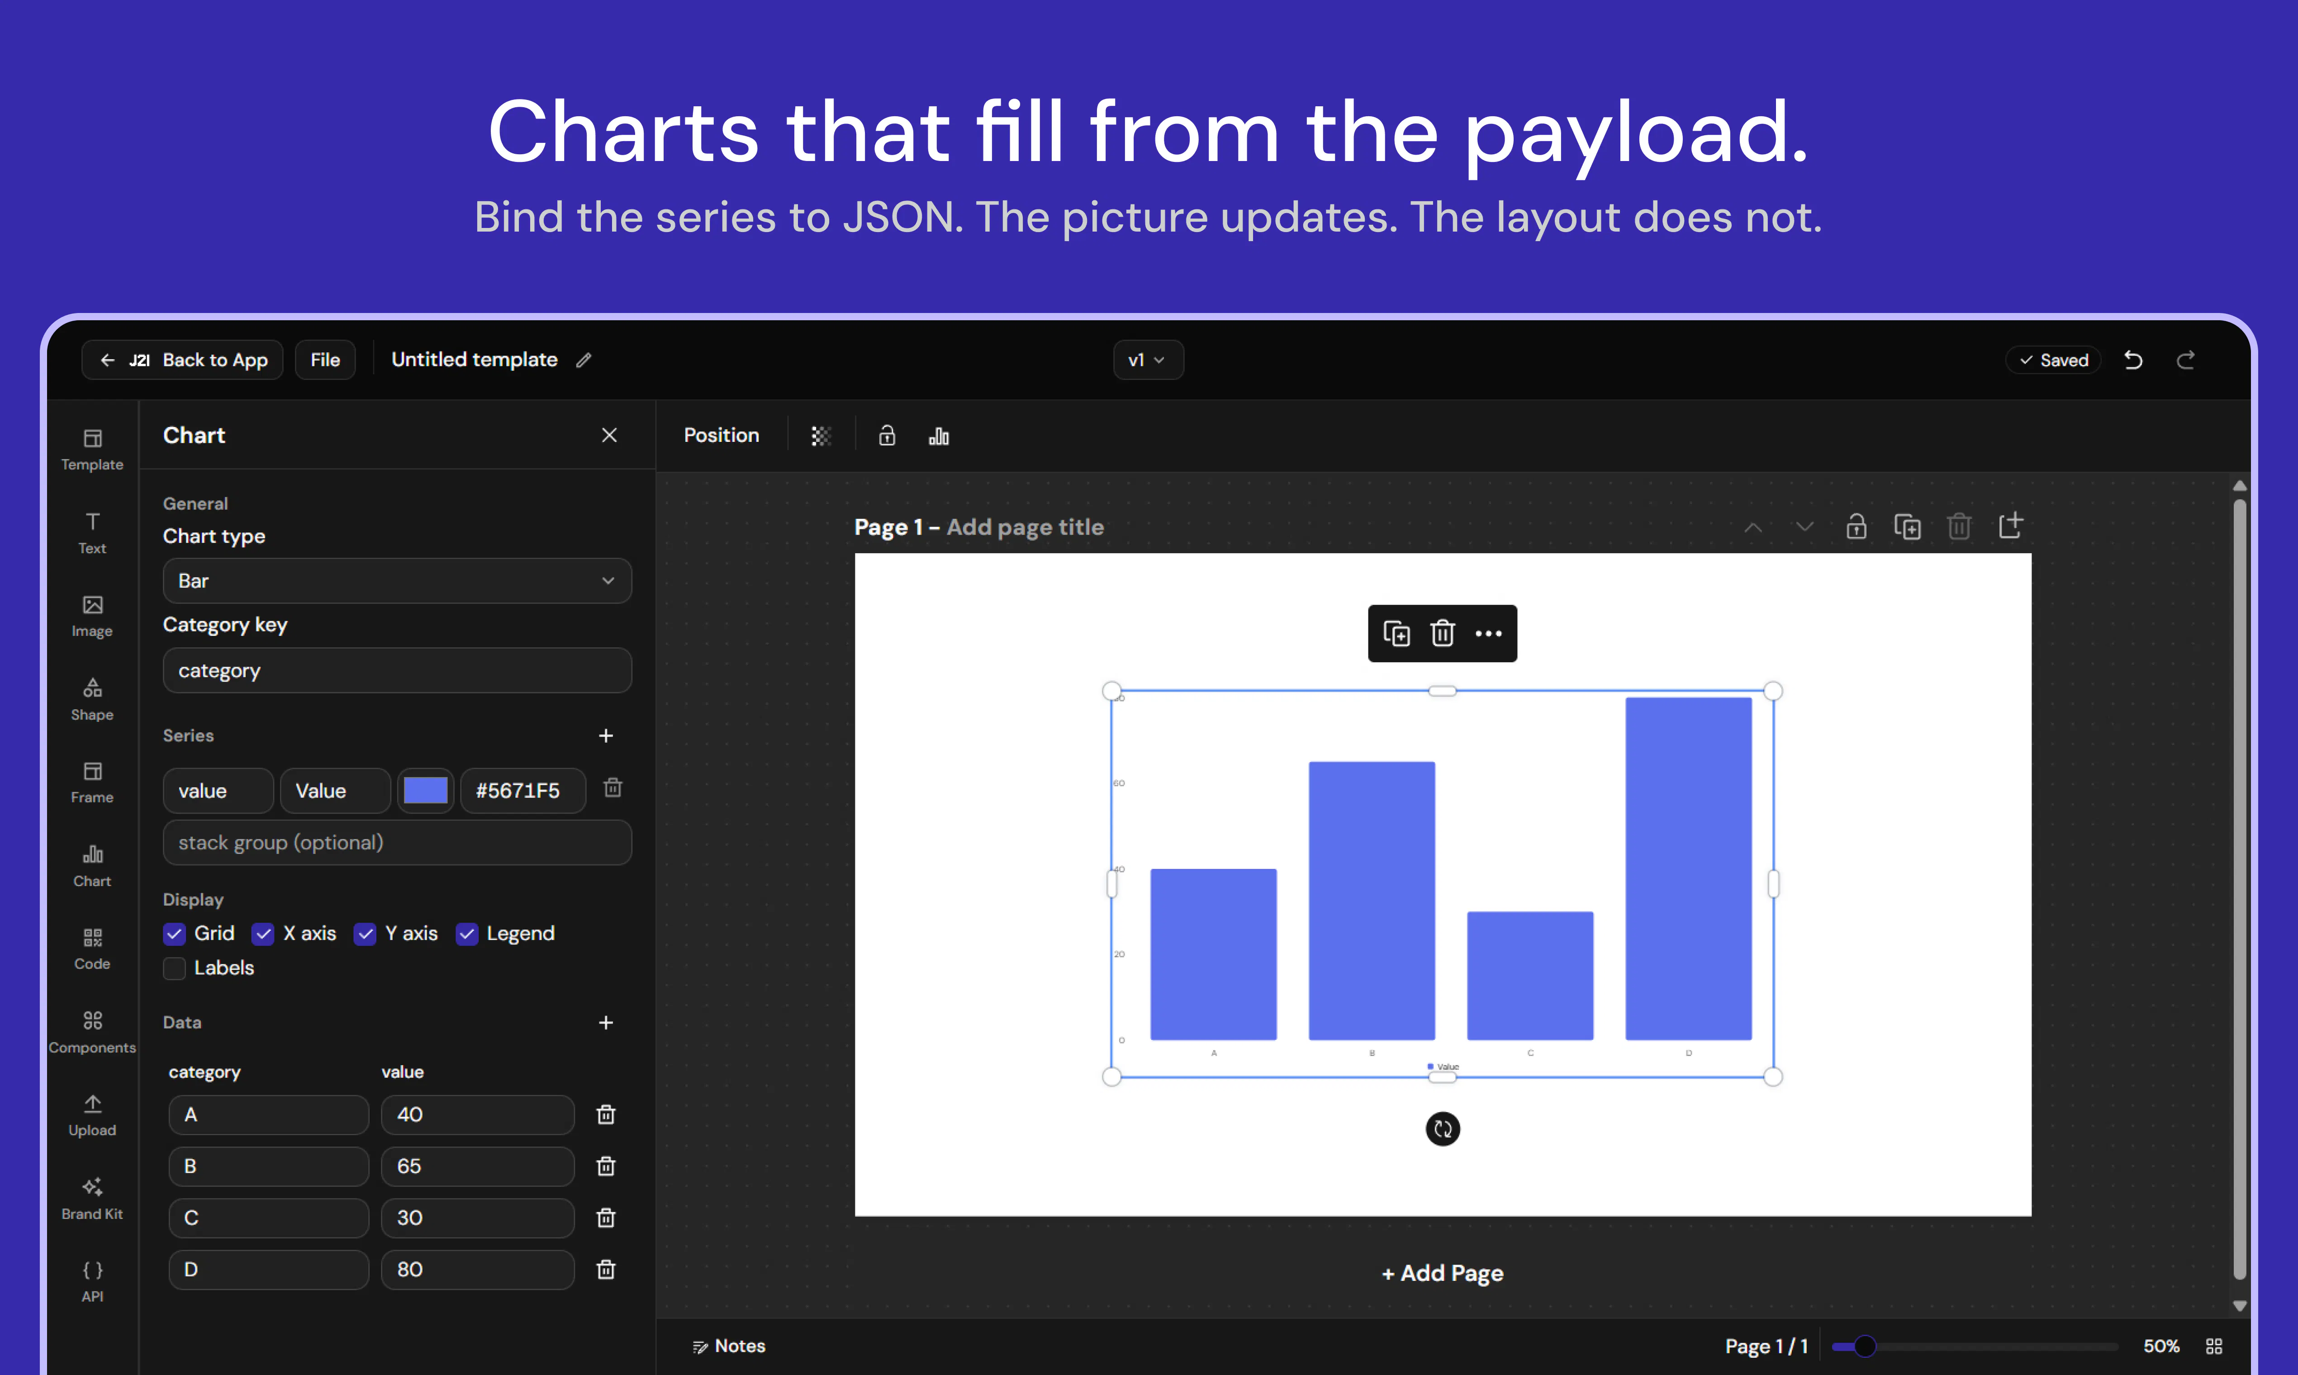This screenshot has width=2298, height=1375.
Task: Open the Image sidebar panel
Action: click(92, 617)
